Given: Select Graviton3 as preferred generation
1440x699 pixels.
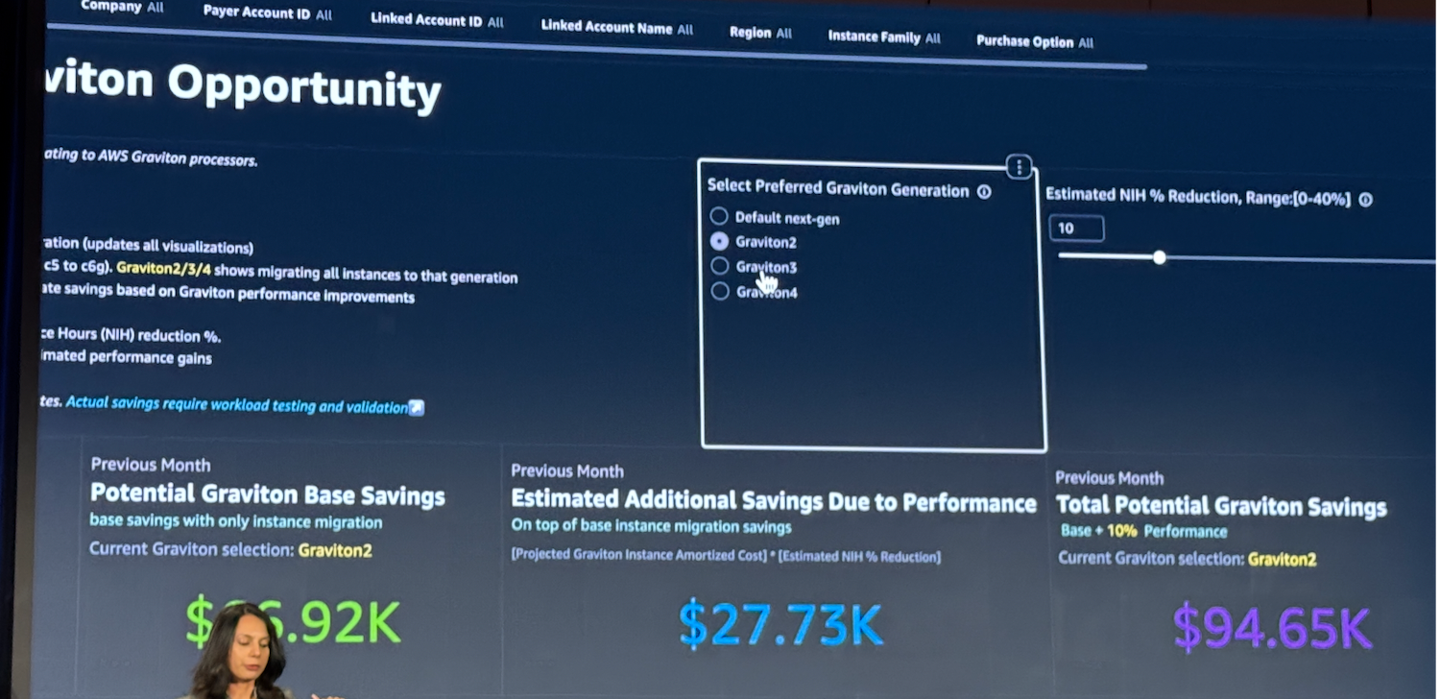Looking at the screenshot, I should (x=720, y=266).
